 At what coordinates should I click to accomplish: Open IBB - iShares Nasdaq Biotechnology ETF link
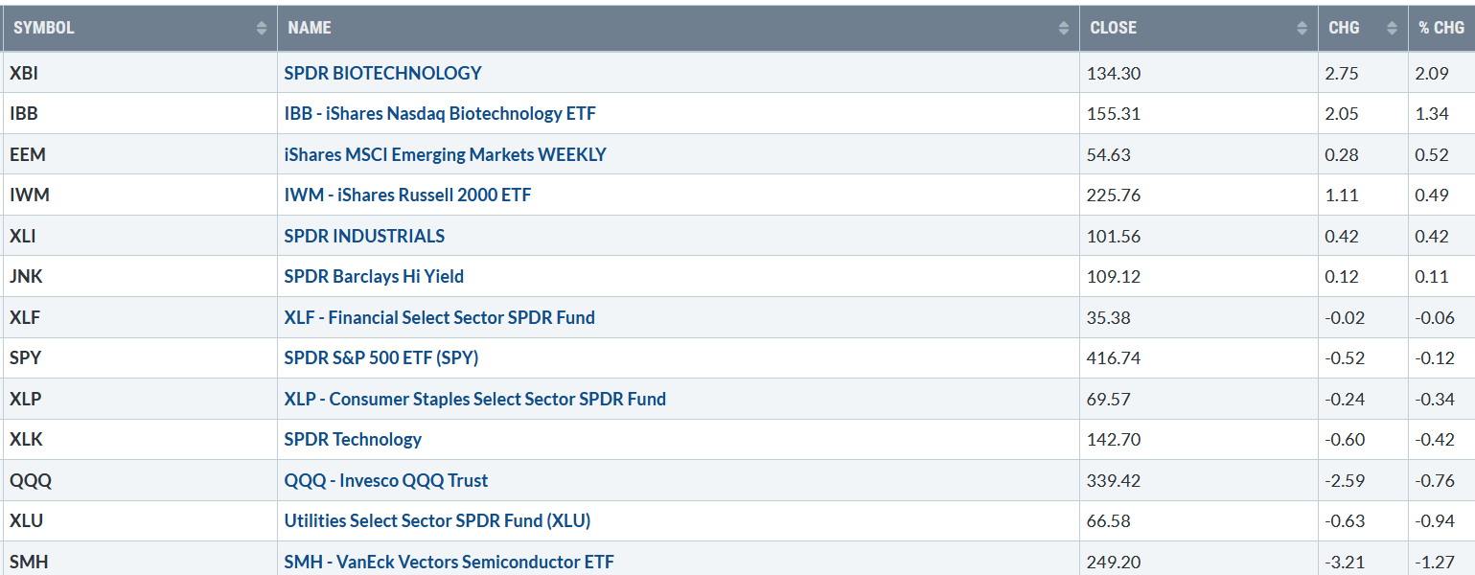(x=440, y=113)
